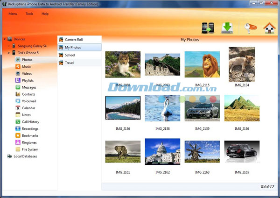This screenshot has height=198, width=280.
Task: Open Bookmarks star item in sidebar
Action: (x=29, y=135)
